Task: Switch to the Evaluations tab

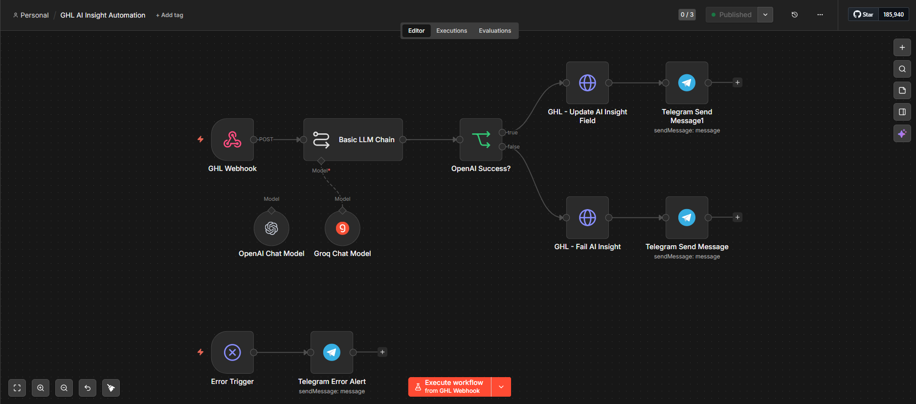Action: (x=495, y=31)
